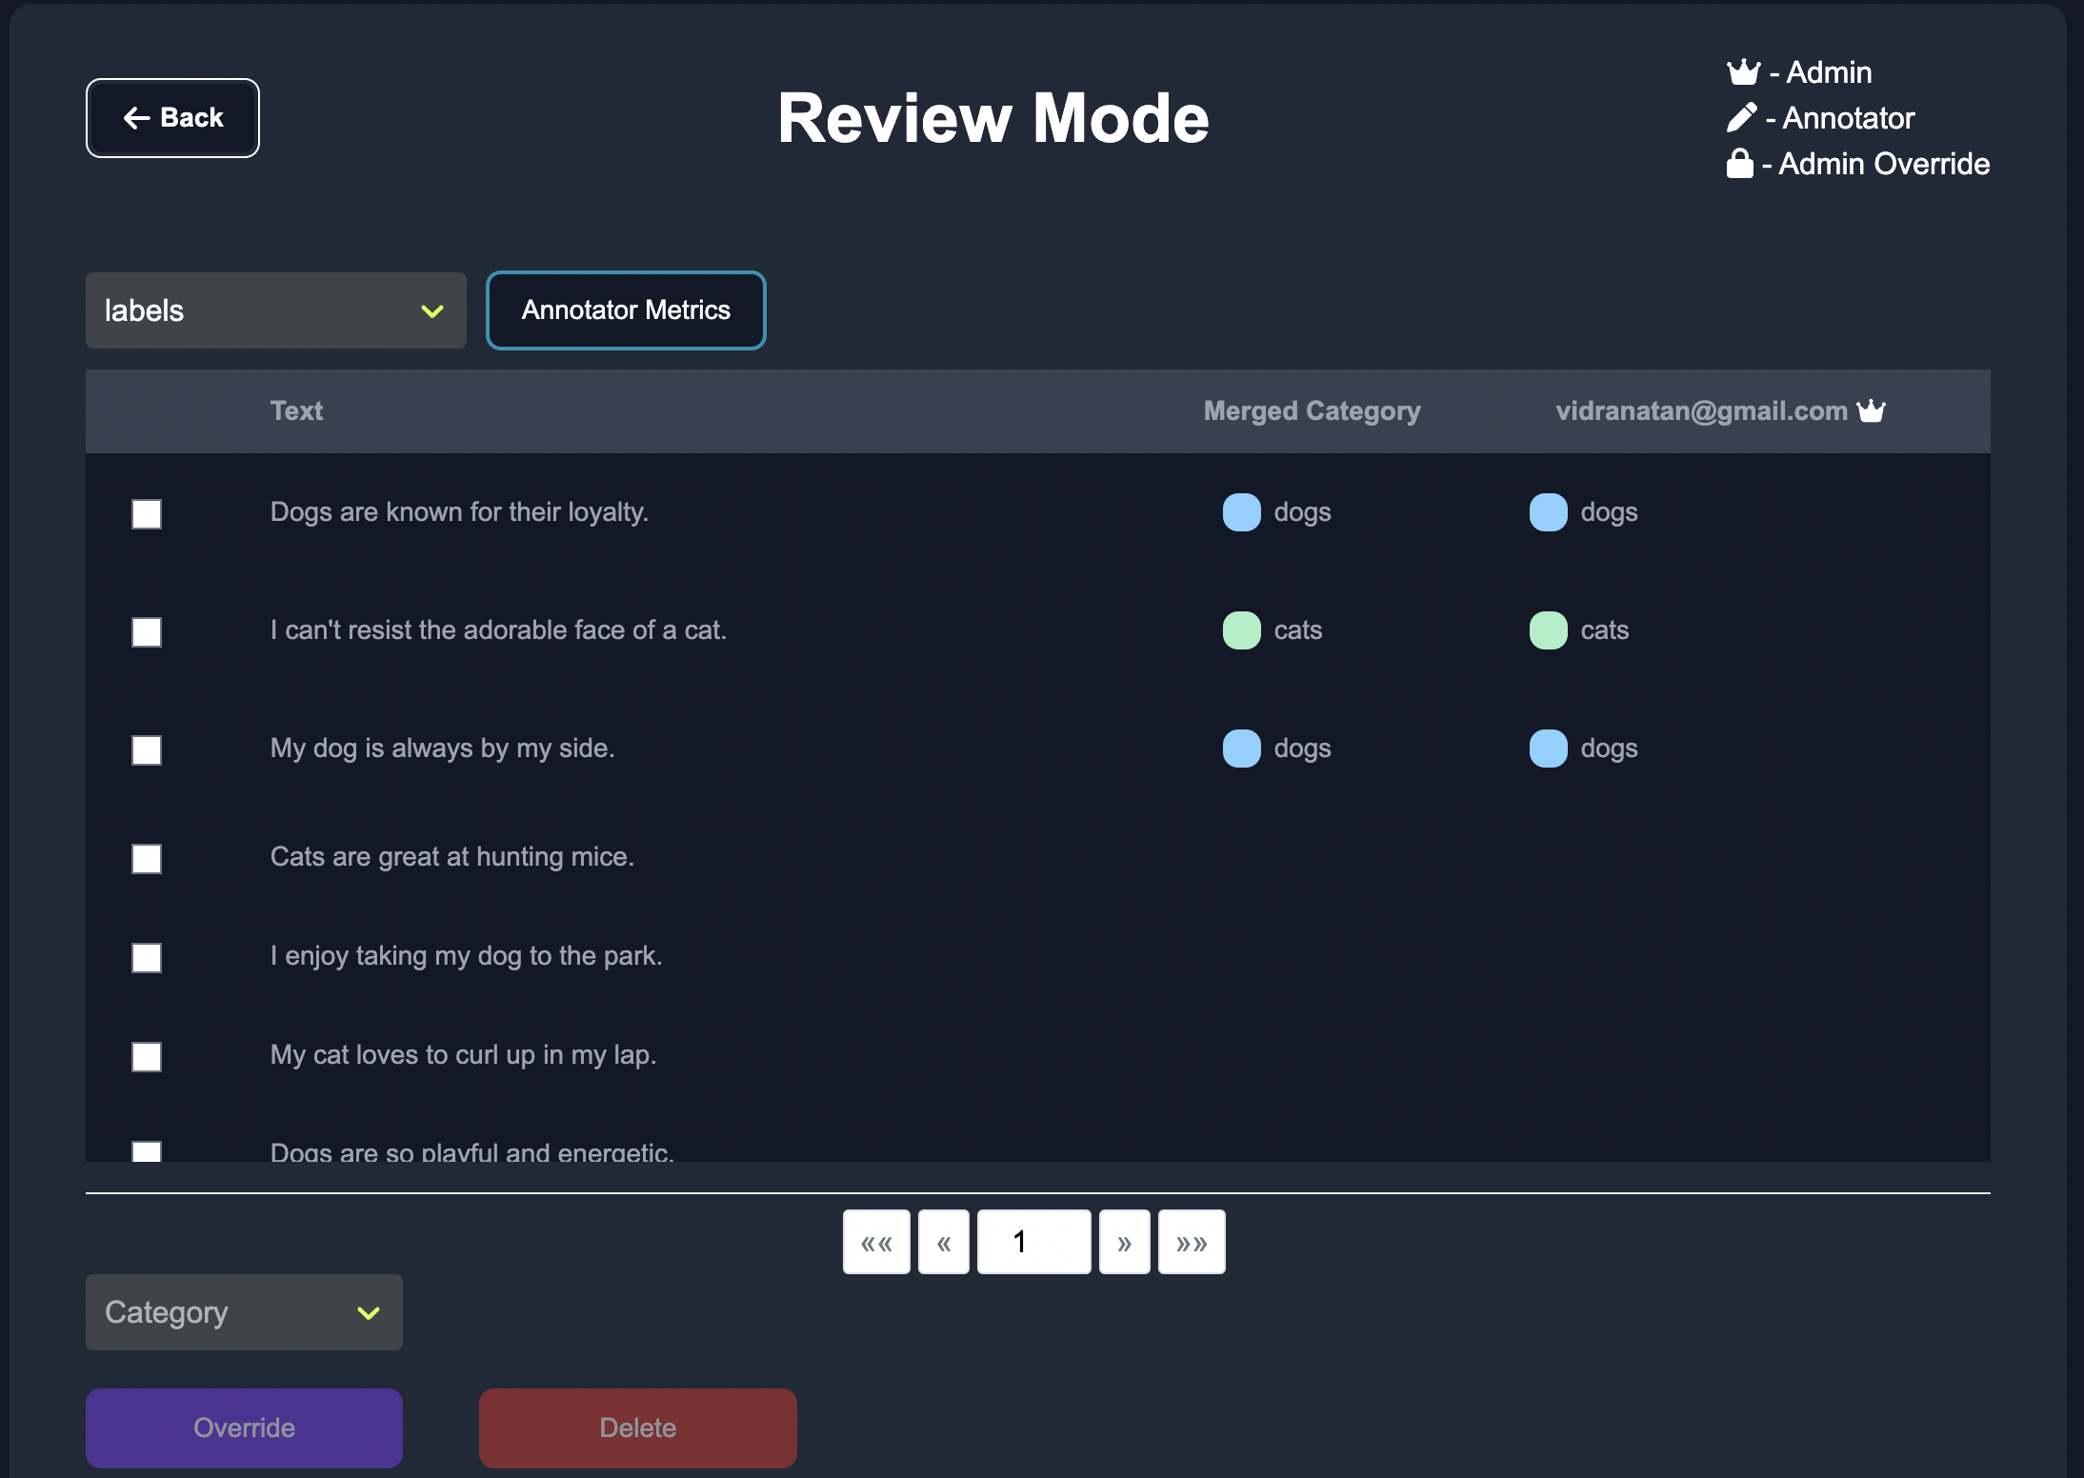Click the Admin Override lock icon

(1739, 164)
